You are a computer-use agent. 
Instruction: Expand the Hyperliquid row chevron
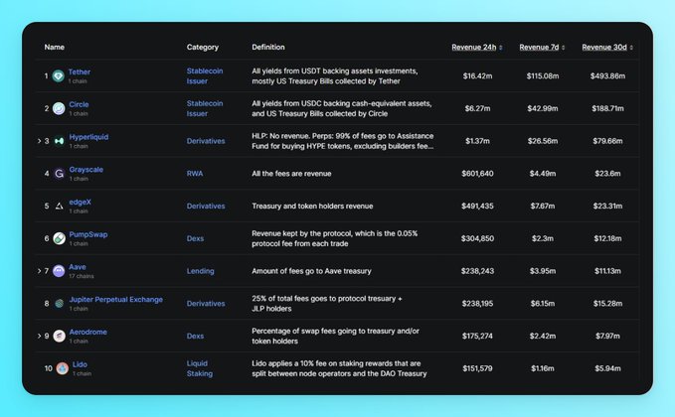point(39,141)
